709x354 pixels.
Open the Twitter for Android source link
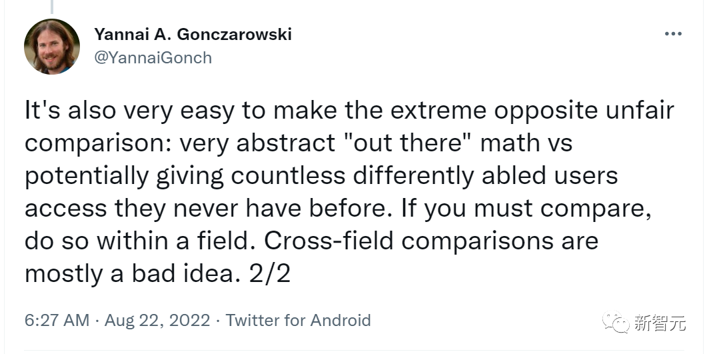[x=298, y=320]
